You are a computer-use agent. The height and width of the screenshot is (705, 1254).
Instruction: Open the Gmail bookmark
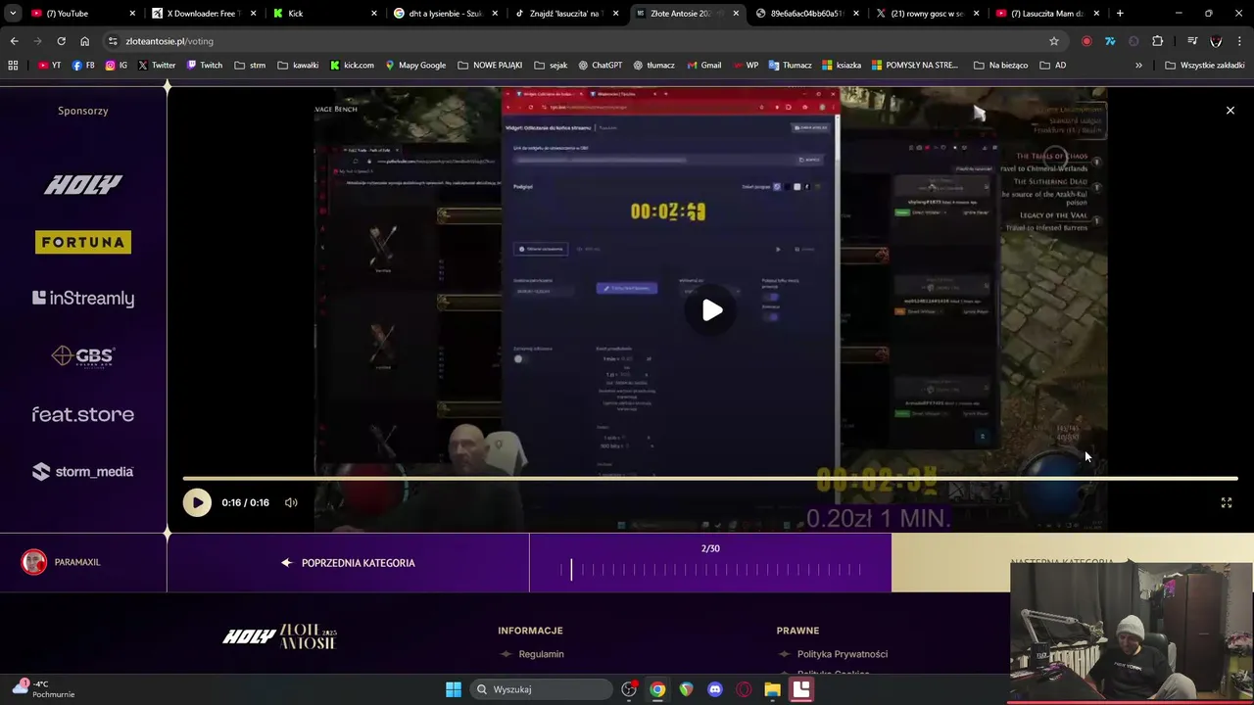click(x=703, y=66)
